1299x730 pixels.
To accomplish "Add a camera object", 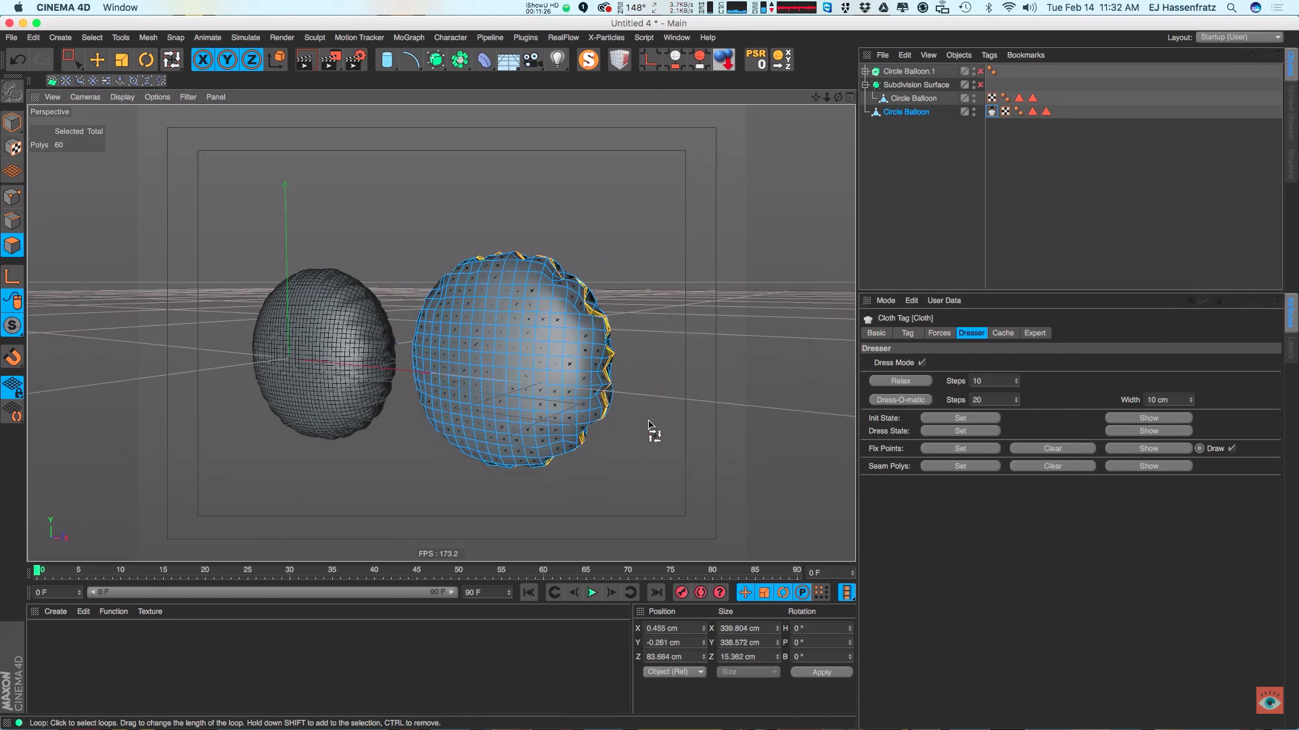I will (x=532, y=60).
